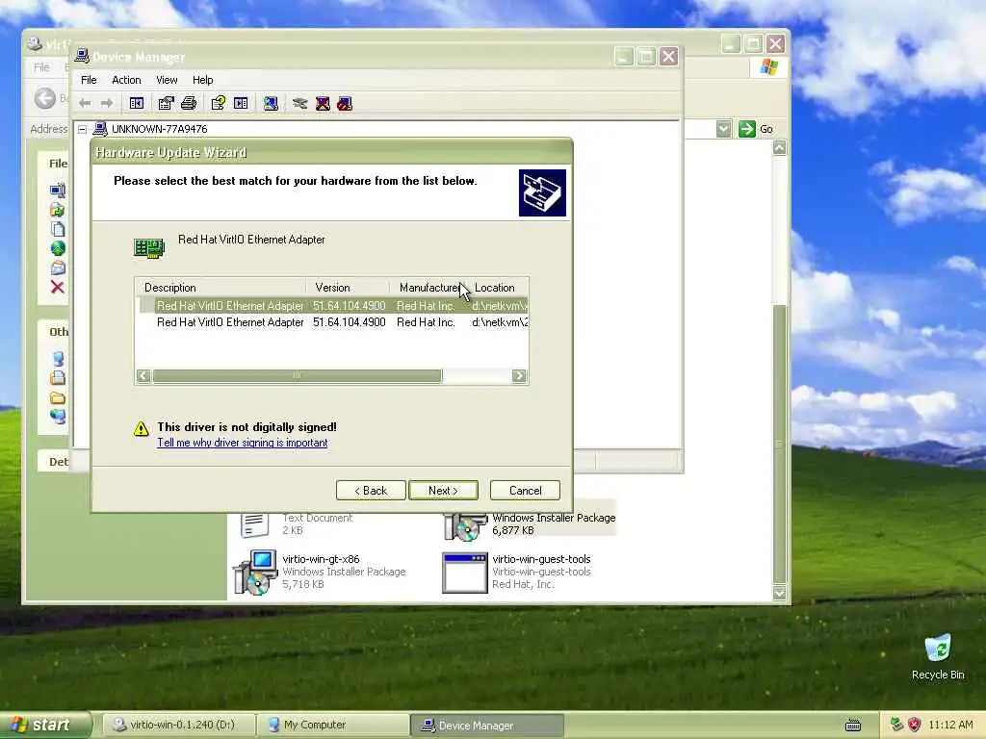The width and height of the screenshot is (986, 739).
Task: Collapse the UNKNOWN-77A9476 tree node
Action: click(x=83, y=130)
